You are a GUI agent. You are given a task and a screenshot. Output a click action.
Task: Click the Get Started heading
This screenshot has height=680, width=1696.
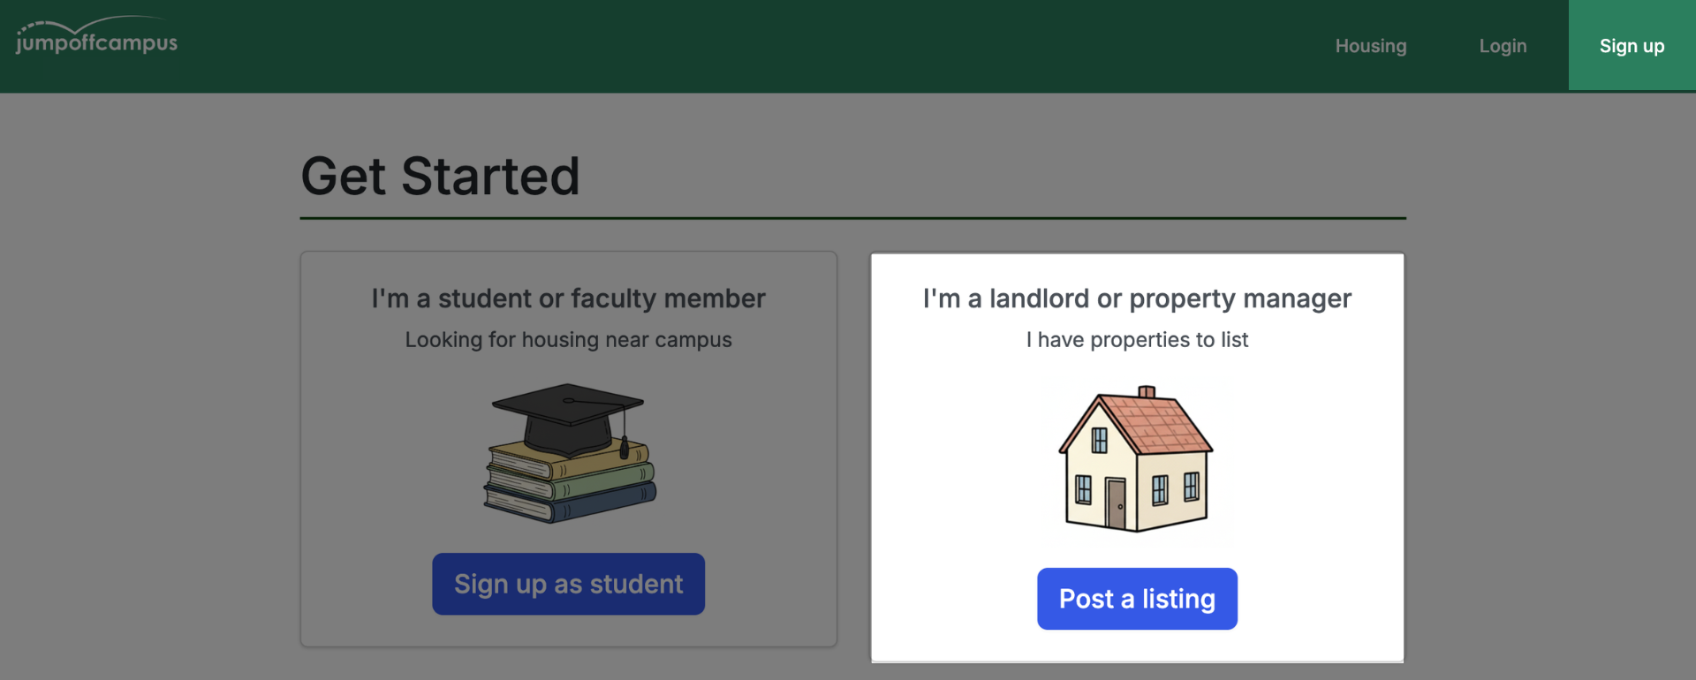[440, 176]
